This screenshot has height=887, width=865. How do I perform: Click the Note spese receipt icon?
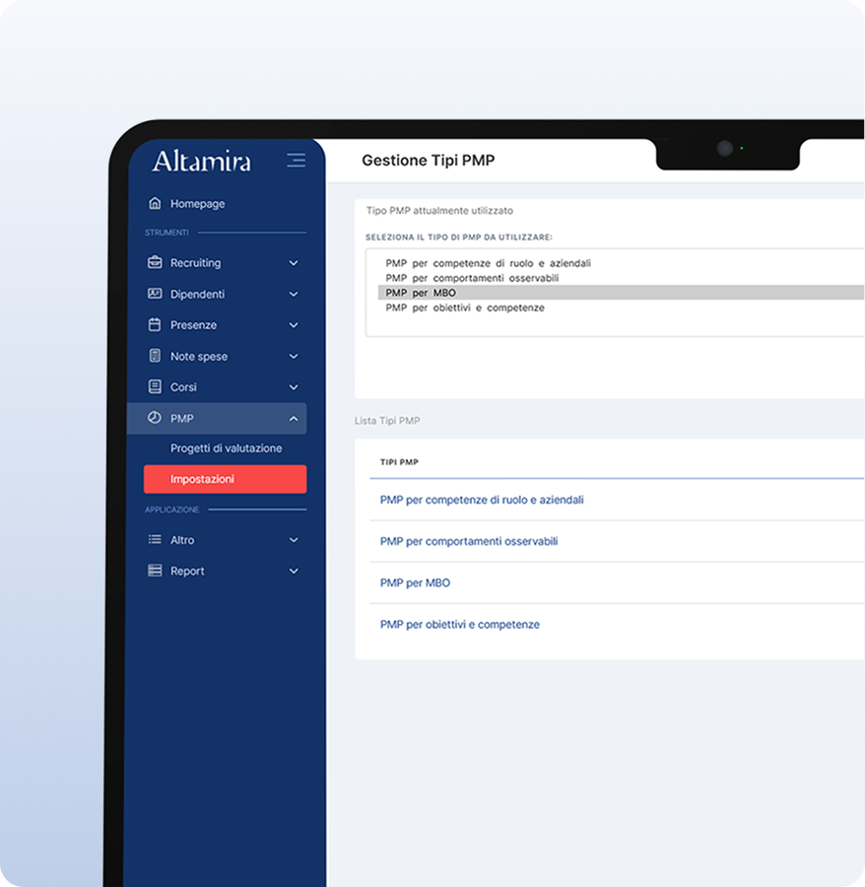[155, 356]
